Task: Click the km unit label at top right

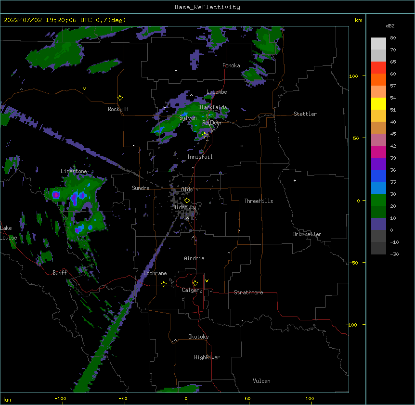Action: tap(358, 20)
